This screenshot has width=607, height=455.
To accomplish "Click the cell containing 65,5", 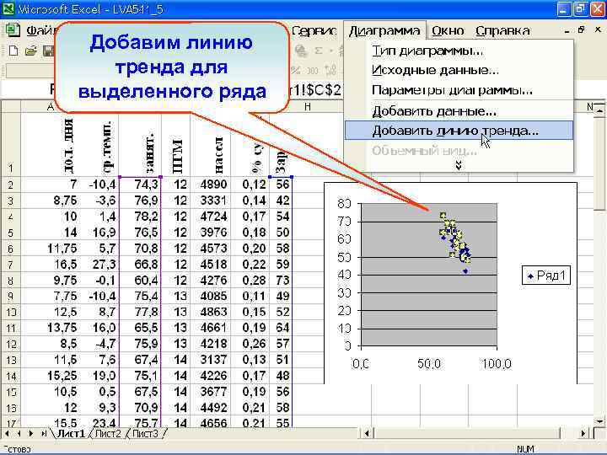I will pyautogui.click(x=140, y=328).
